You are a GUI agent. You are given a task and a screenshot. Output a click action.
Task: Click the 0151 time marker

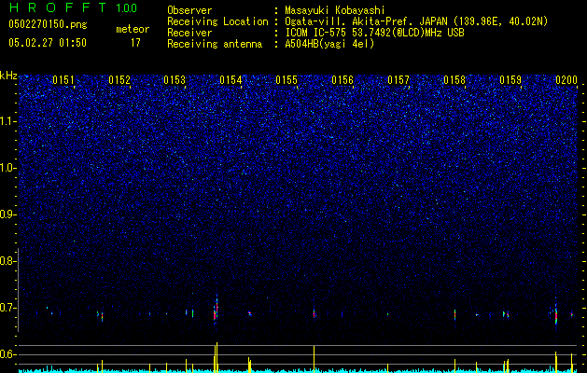tap(63, 80)
